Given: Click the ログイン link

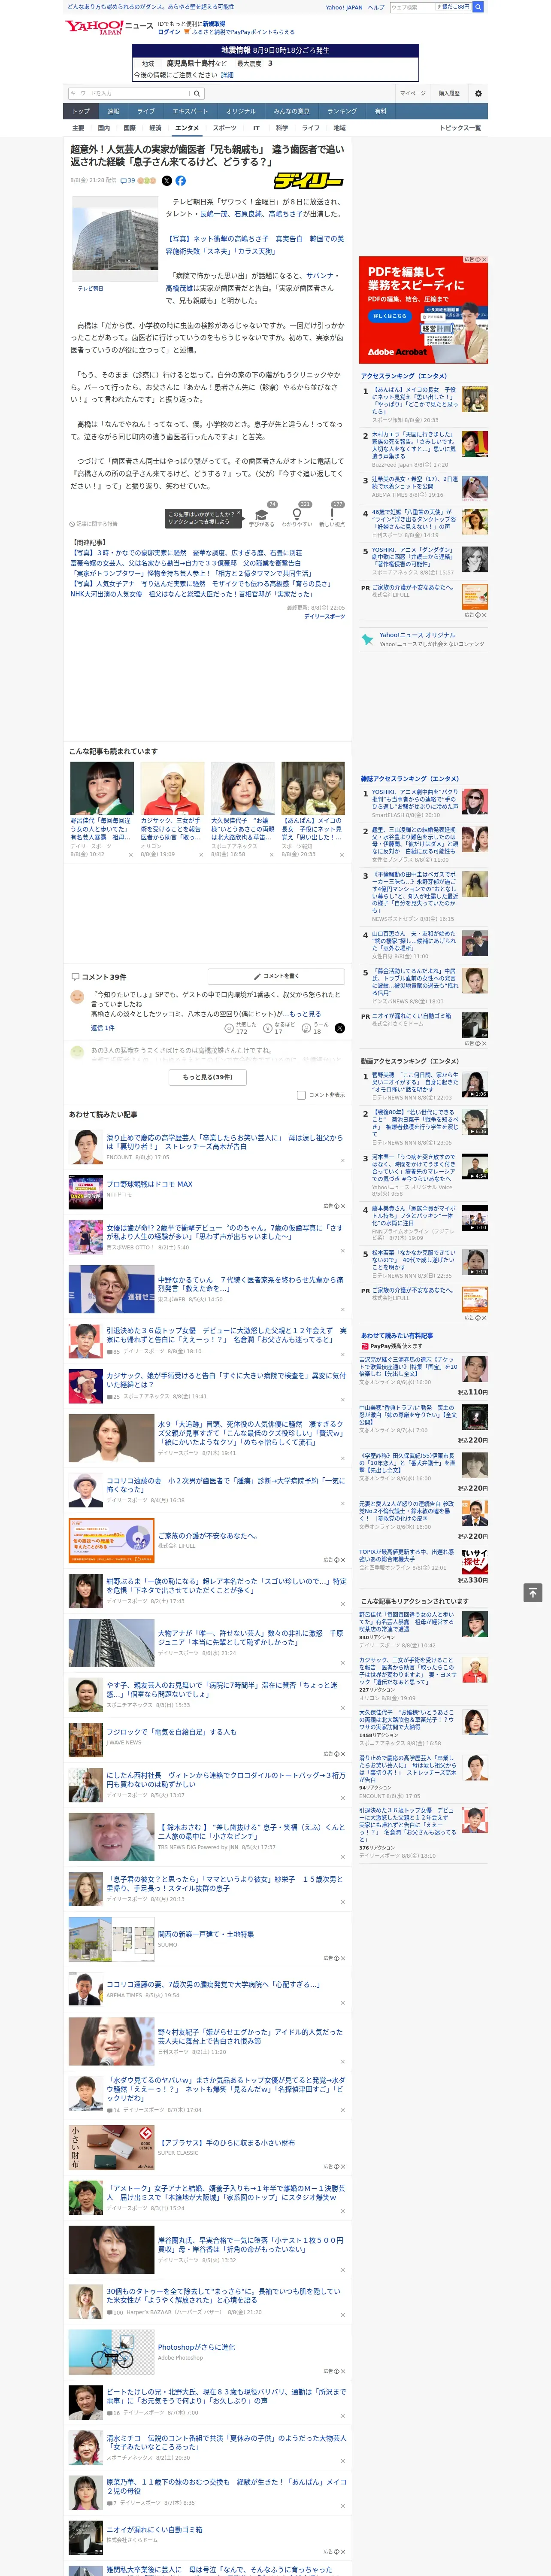Looking at the screenshot, I should [x=169, y=32].
